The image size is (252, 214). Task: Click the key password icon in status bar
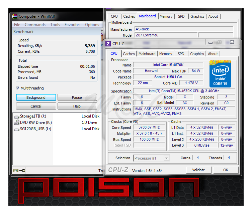click(x=22, y=171)
